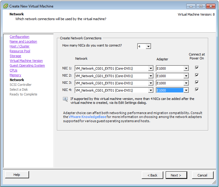Go to the Resource Pool step
219x187 pixels.
pyautogui.click(x=20, y=51)
